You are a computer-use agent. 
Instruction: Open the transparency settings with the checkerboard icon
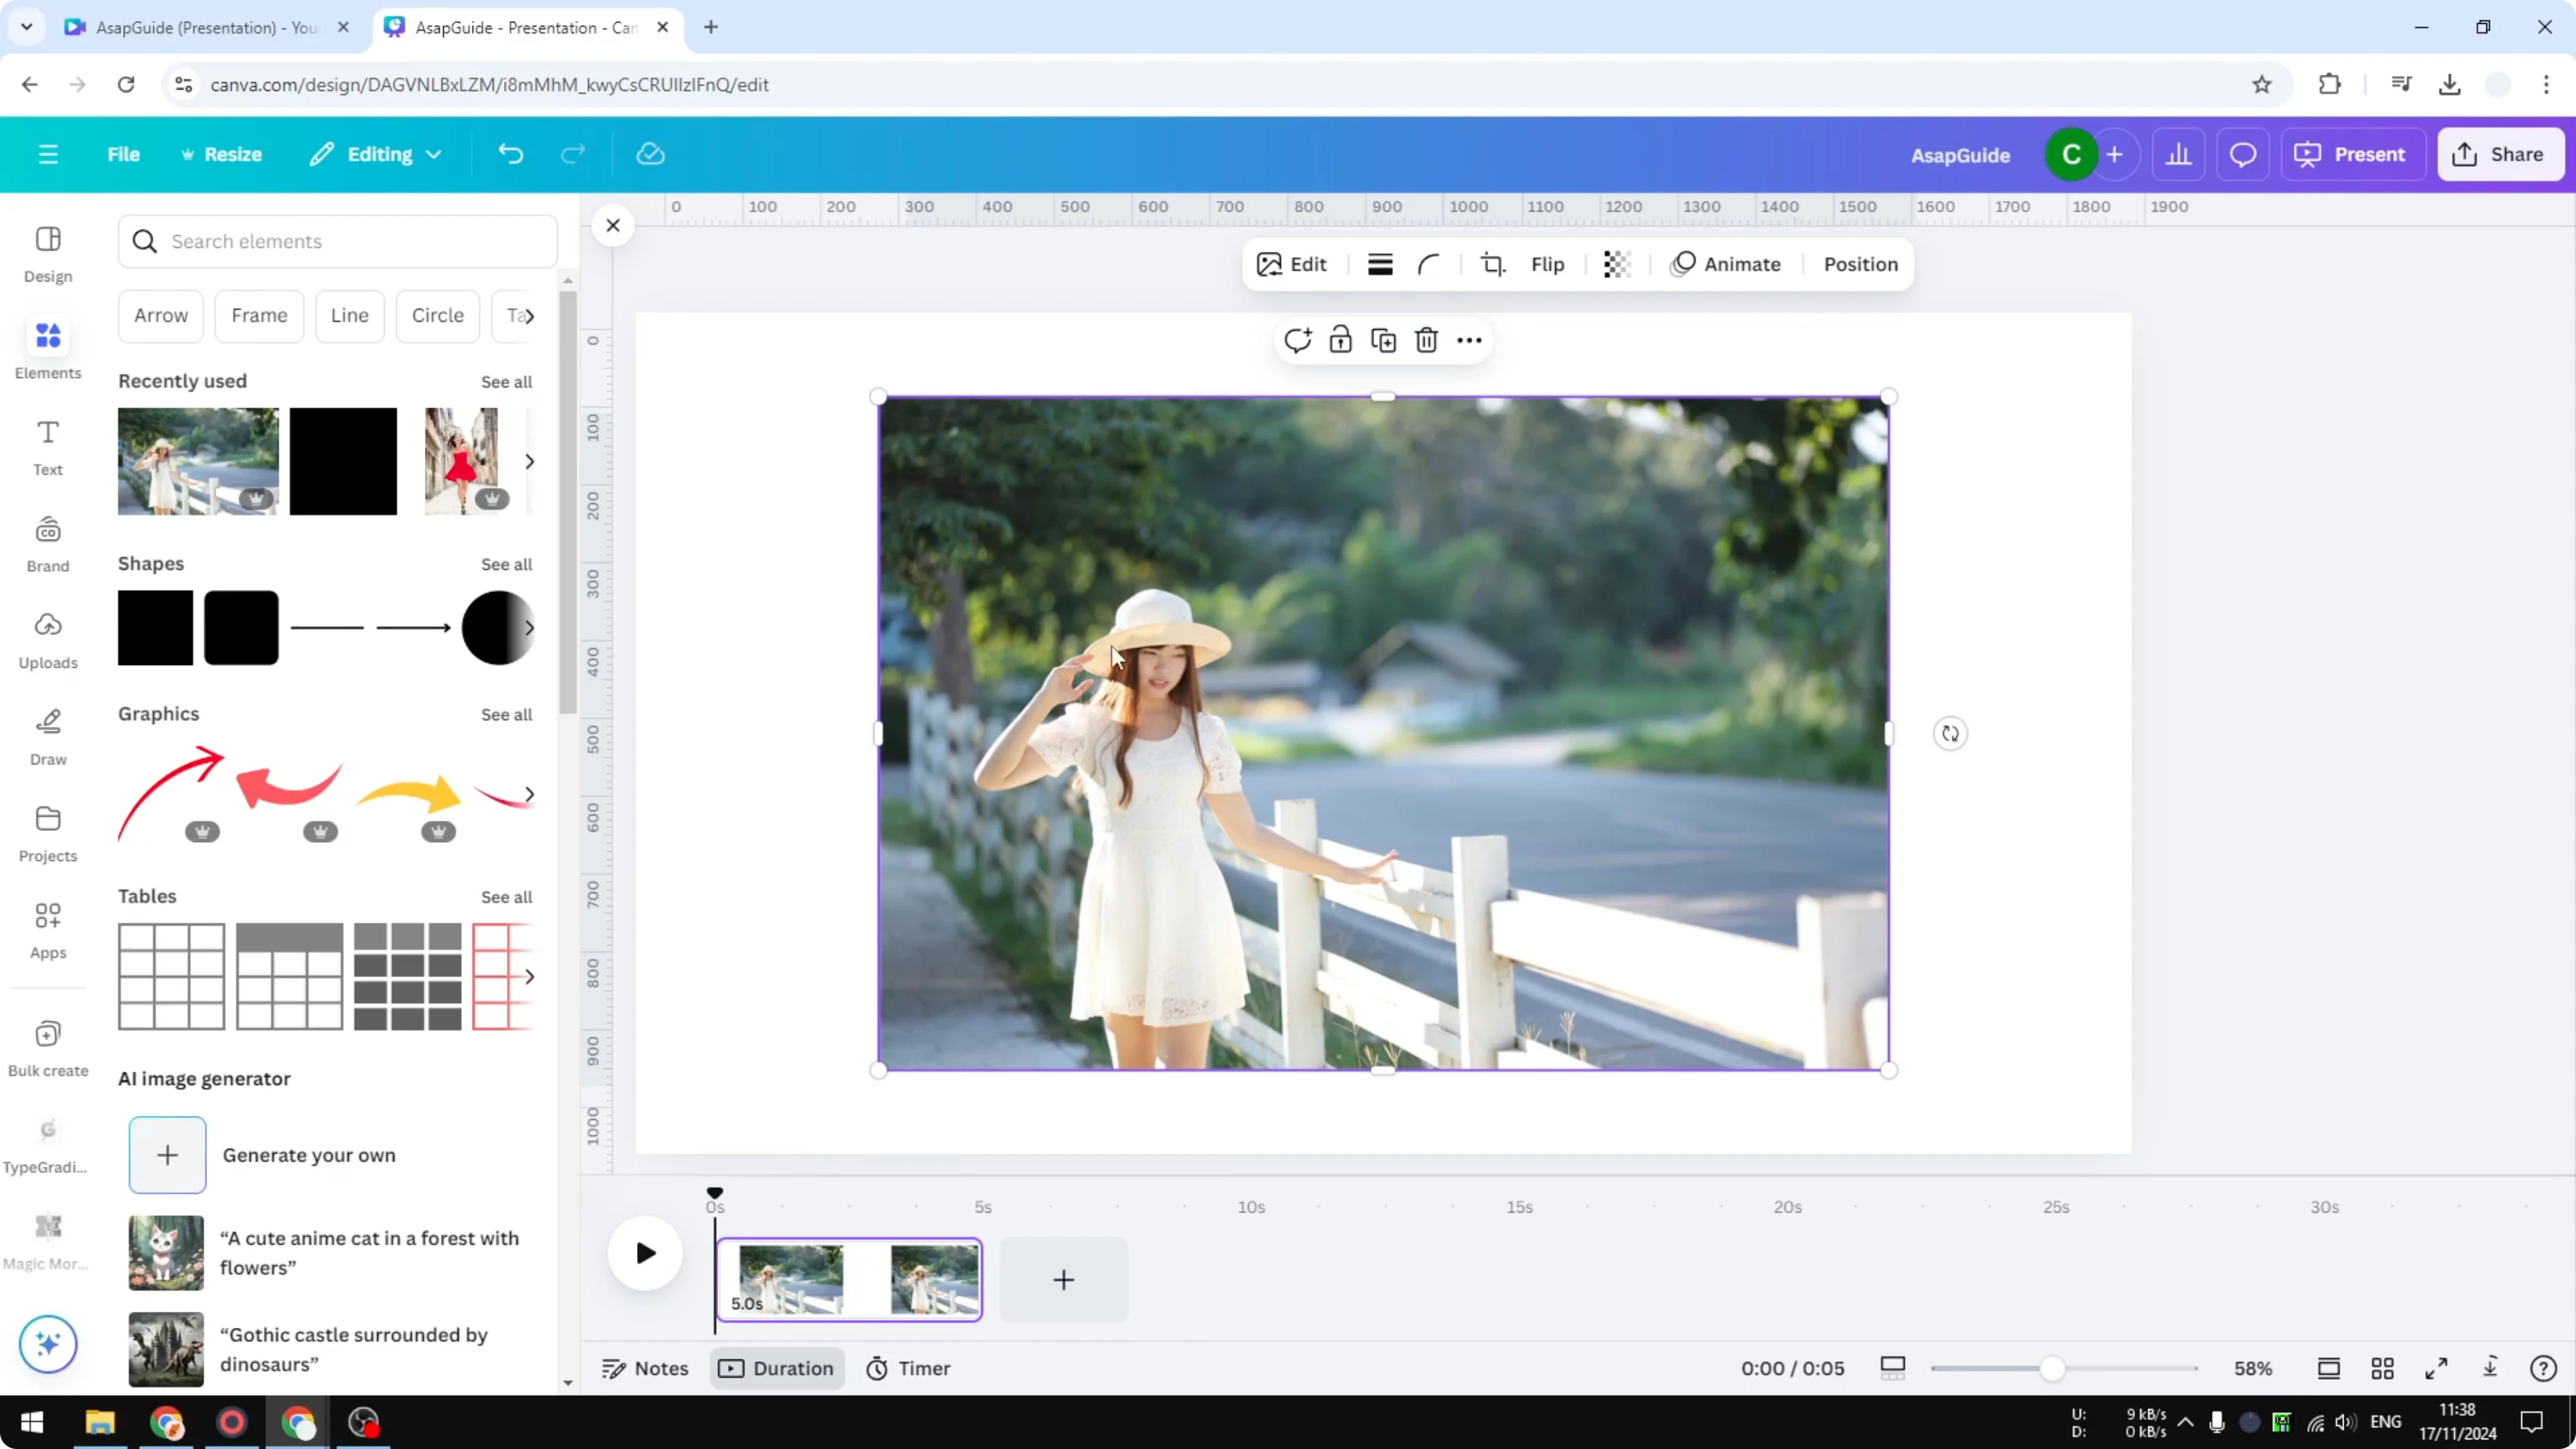point(1616,264)
